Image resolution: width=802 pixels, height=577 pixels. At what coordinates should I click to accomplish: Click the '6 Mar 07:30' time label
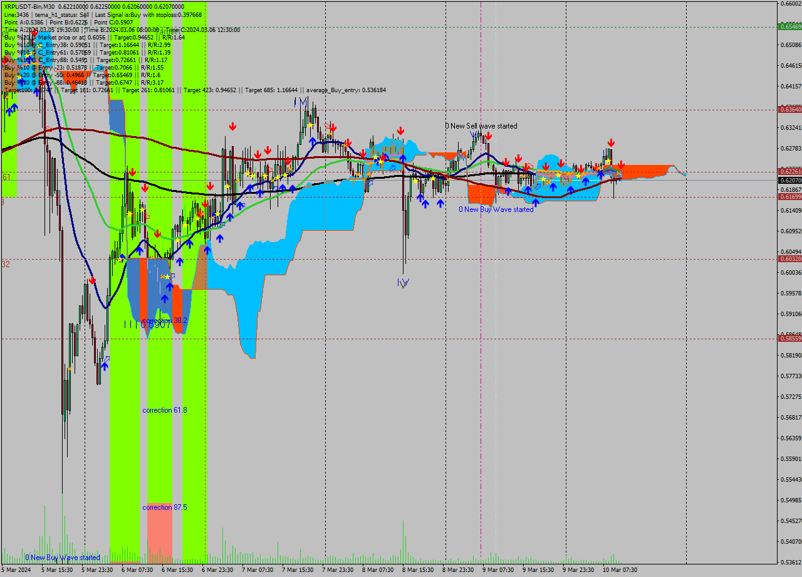pyautogui.click(x=137, y=570)
